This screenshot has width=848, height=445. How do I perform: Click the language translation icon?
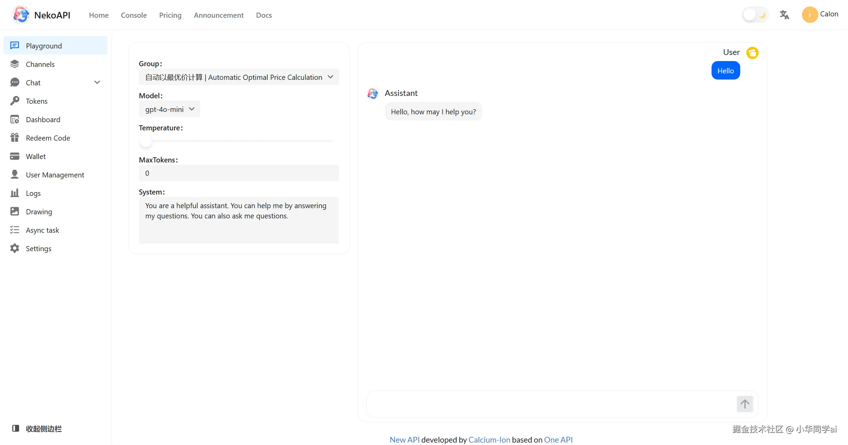[x=784, y=15]
